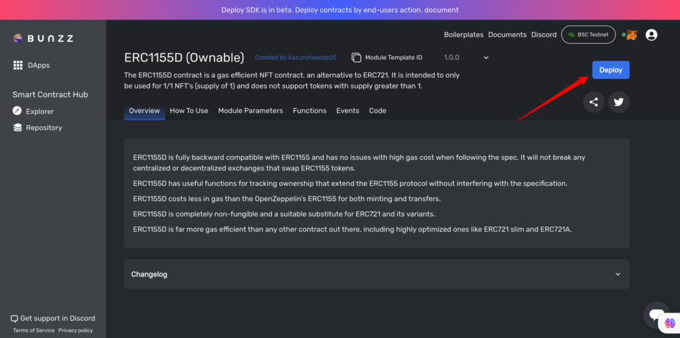The image size is (680, 338).
Task: Click the blue Deploy button
Action: tap(611, 70)
